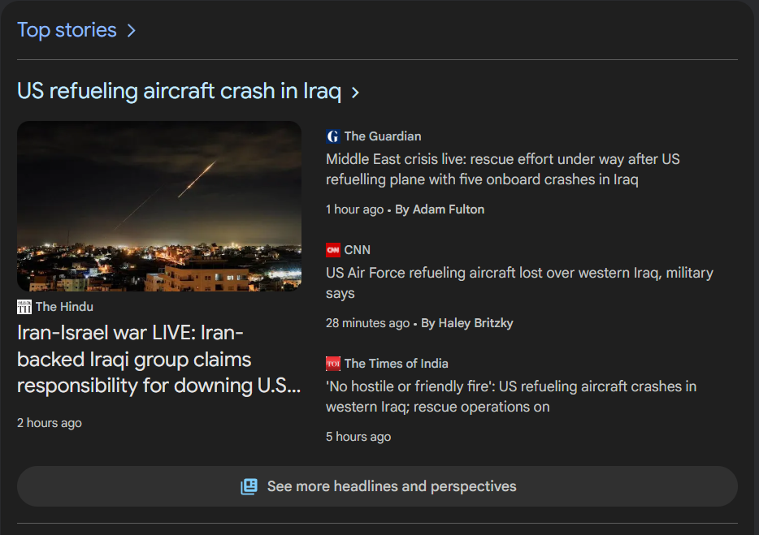Screen dimensions: 759x535
Task: Open the night sky missile thumbnail
Action: point(159,206)
